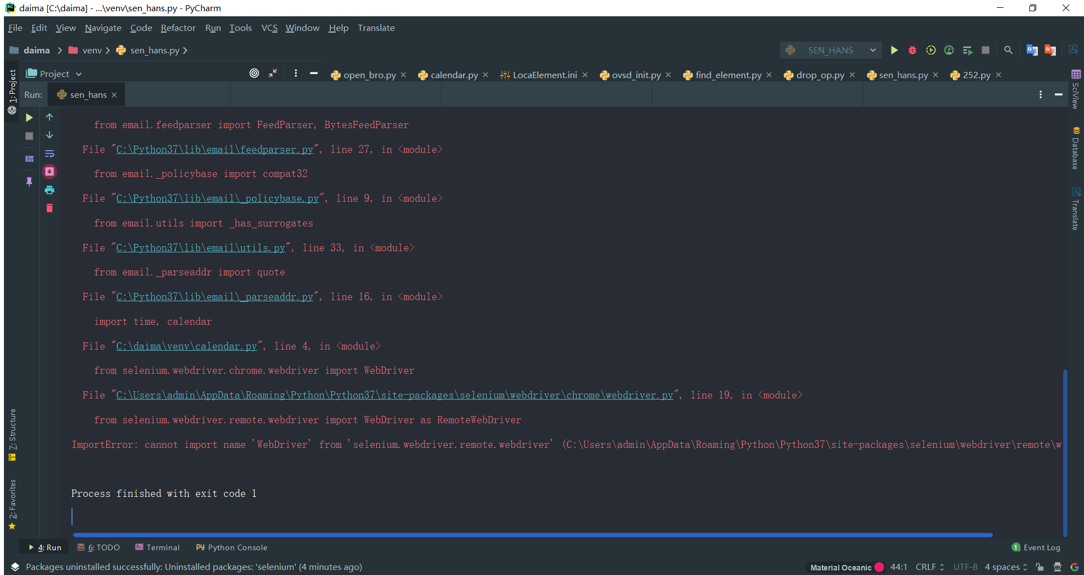The height and width of the screenshot is (575, 1084).
Task: Run with coverage icon in toolbar
Action: (931, 50)
